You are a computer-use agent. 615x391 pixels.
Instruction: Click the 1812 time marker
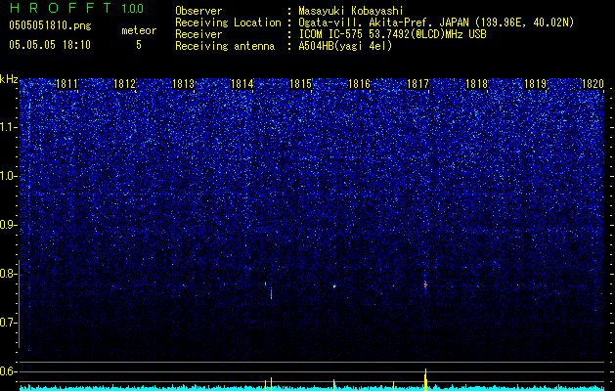(x=124, y=84)
